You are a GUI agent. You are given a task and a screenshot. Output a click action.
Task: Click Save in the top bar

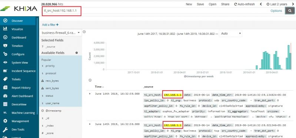click(200, 4)
